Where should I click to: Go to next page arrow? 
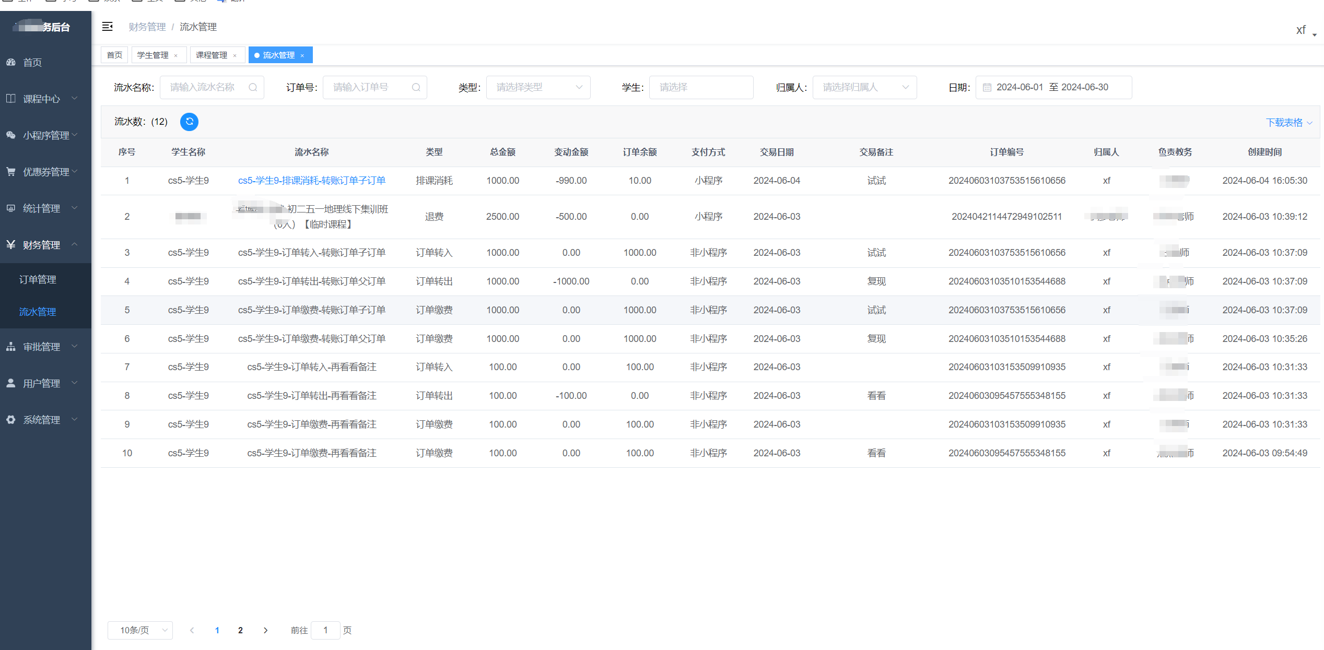point(265,630)
